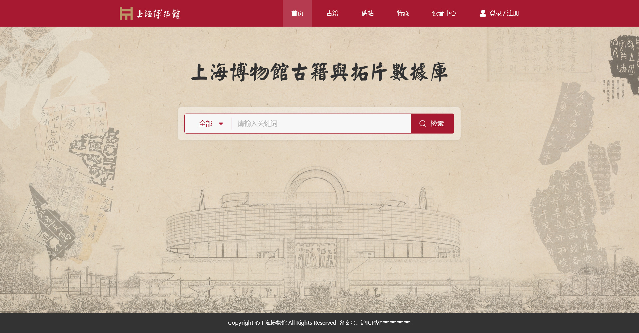
Task: Click the 检索 button label
Action: pyautogui.click(x=437, y=124)
